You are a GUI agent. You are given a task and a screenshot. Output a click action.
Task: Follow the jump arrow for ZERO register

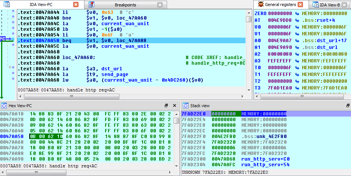click(x=297, y=14)
